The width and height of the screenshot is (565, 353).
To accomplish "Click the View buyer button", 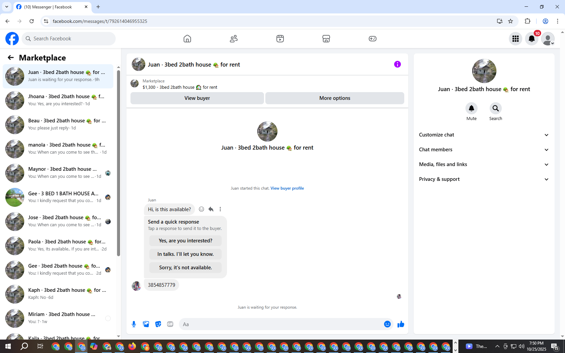I will [197, 98].
